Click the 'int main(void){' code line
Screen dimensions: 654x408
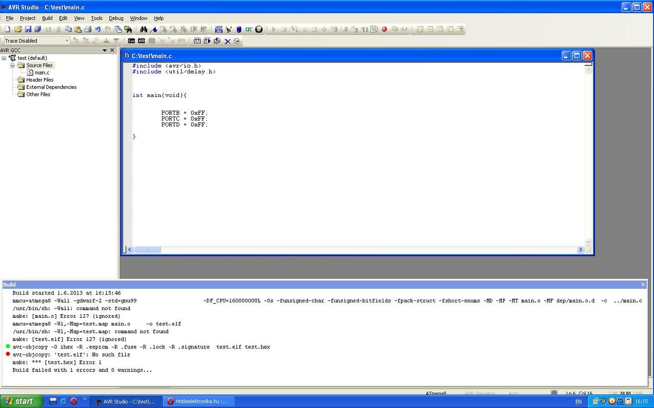tap(159, 95)
